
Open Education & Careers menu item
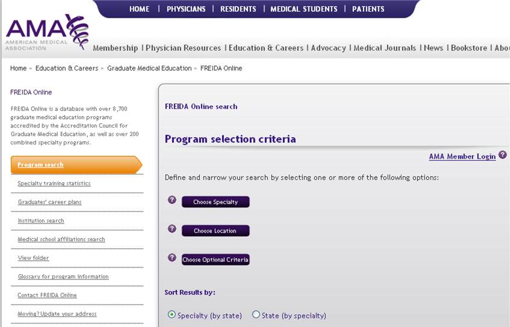click(266, 48)
